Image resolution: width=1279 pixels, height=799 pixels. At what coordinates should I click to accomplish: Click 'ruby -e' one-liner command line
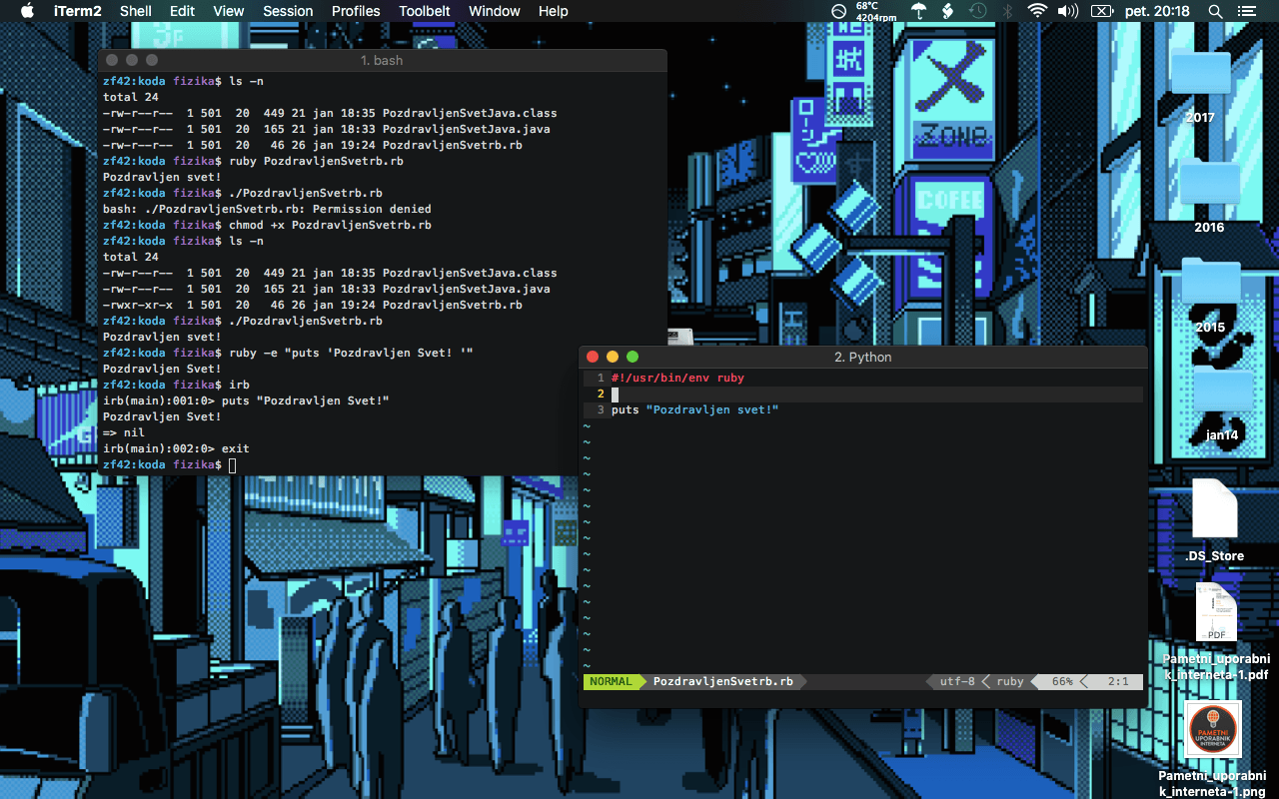pyautogui.click(x=351, y=354)
